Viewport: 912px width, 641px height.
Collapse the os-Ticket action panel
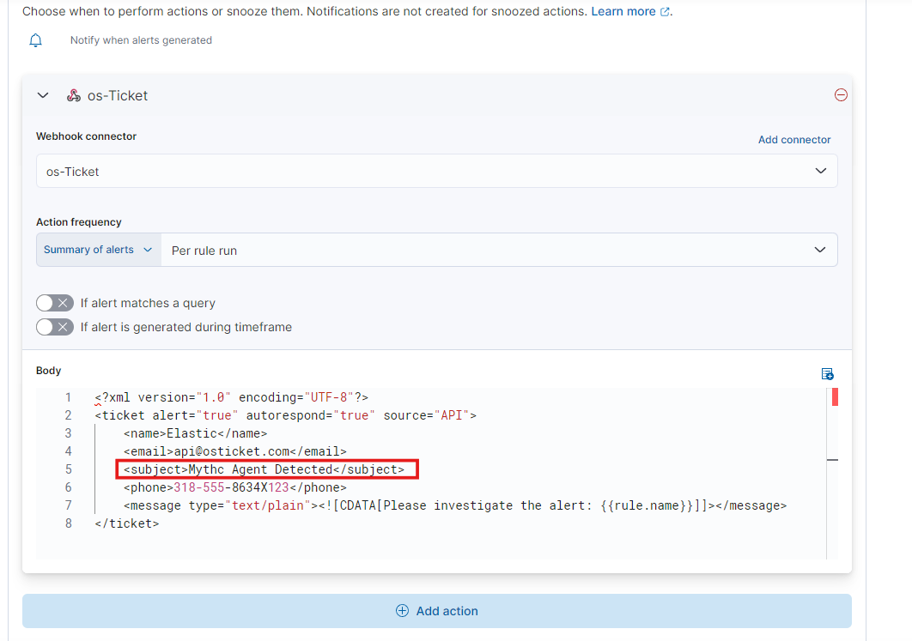click(x=43, y=95)
